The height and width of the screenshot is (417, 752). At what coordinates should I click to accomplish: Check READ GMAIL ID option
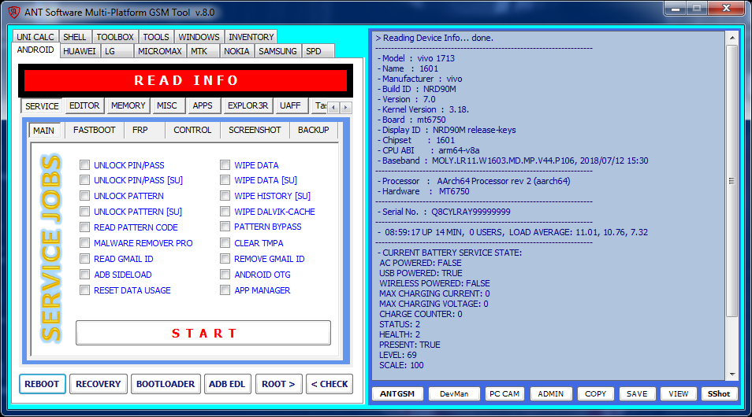pyautogui.click(x=85, y=259)
